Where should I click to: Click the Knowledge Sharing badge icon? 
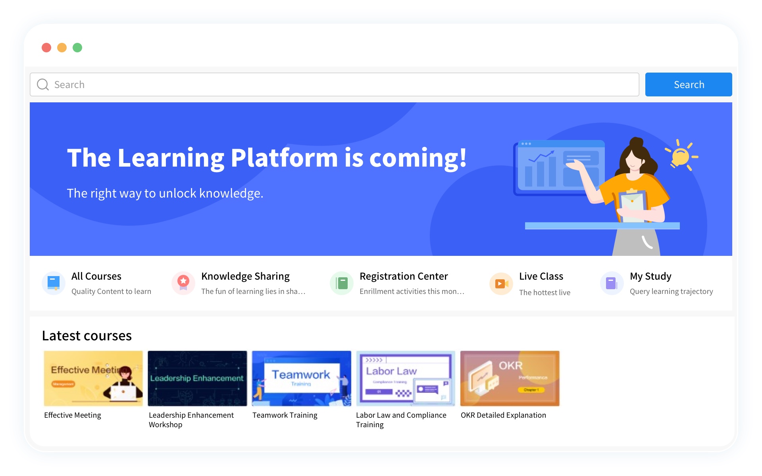tap(183, 283)
